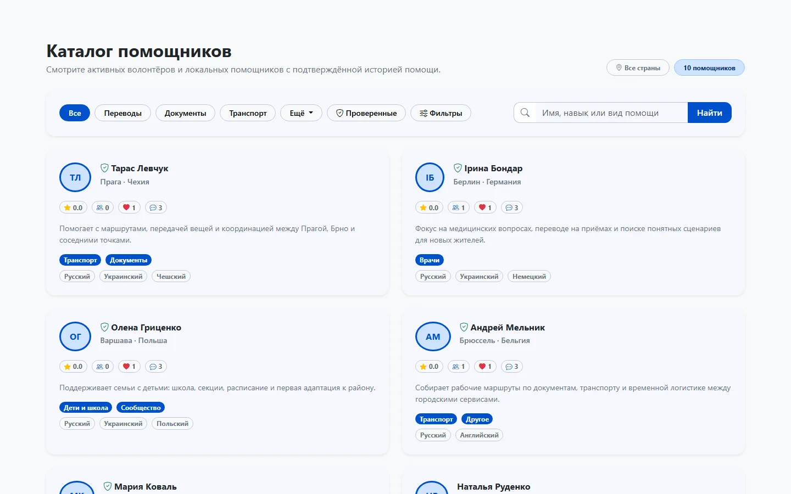The image size is (791, 494).
Task: Click the Немецкий language chip
Action: [529, 276]
